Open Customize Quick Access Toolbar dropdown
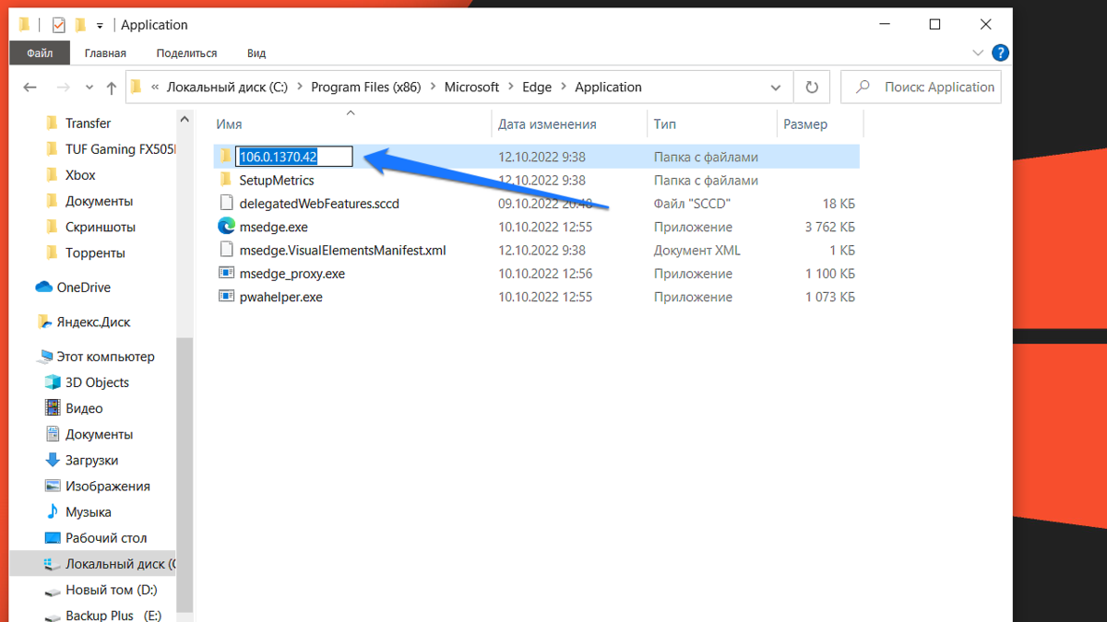 coord(100,26)
